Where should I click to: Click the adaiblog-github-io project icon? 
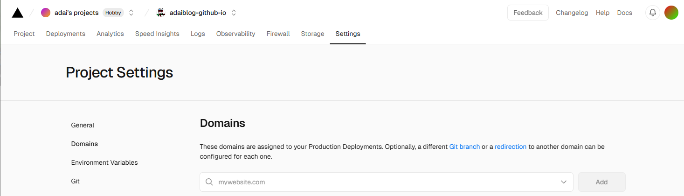pos(161,13)
